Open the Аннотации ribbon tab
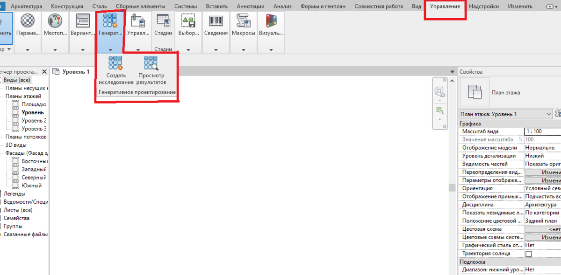The width and height of the screenshot is (561, 275). [x=251, y=7]
